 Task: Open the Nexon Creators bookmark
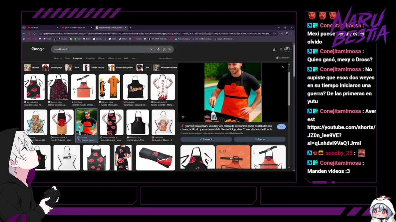click(x=183, y=39)
